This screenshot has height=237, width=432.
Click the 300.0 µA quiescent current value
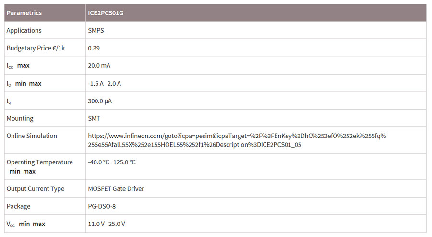[x=100, y=101]
